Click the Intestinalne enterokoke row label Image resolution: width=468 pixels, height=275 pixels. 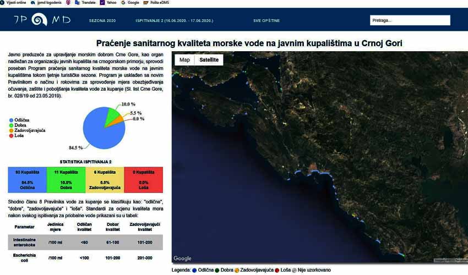[24, 242]
